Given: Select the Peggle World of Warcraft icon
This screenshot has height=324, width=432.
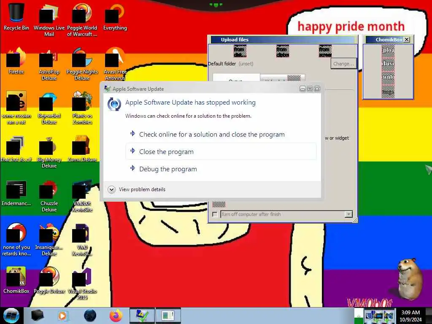Looking at the screenshot, I should [x=82, y=19].
